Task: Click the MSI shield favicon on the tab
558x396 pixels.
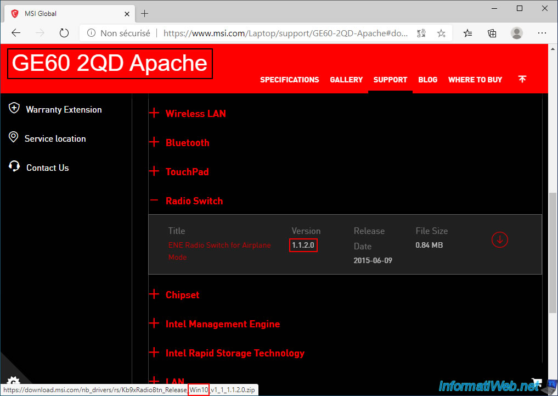Action: tap(15, 14)
